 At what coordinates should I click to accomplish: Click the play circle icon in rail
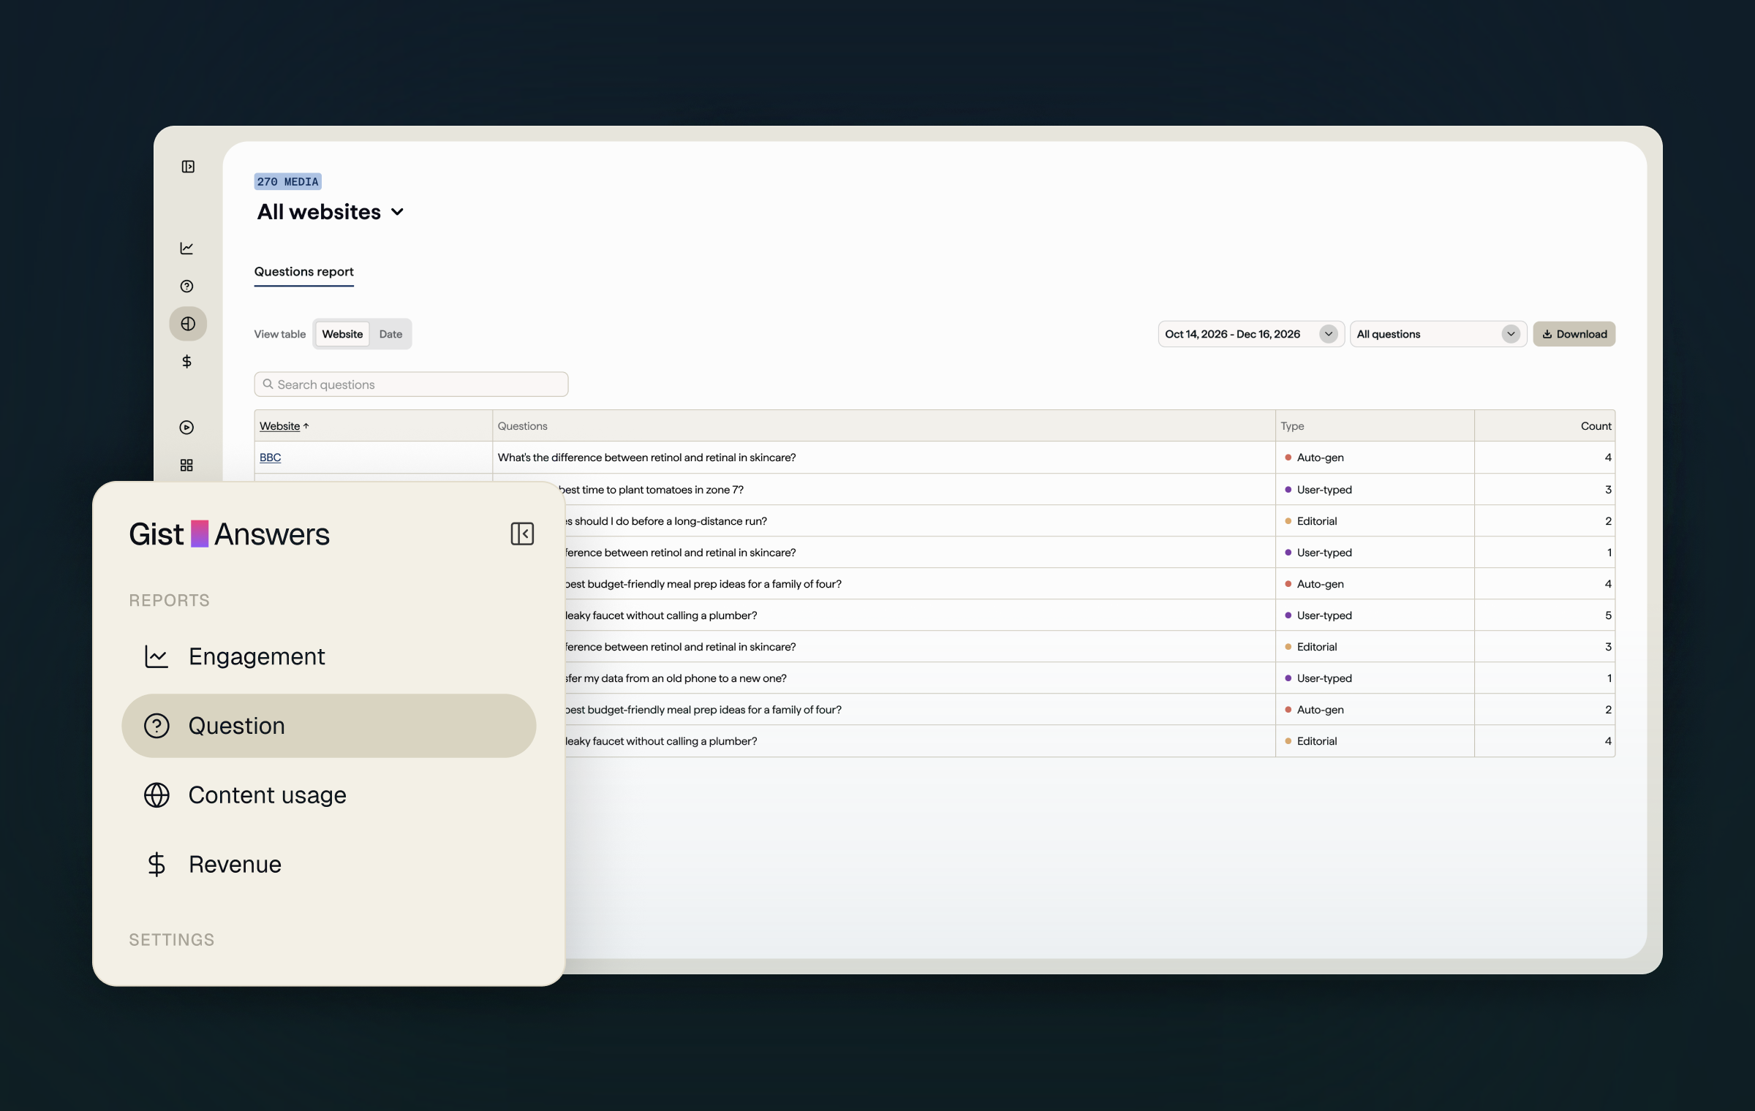(187, 428)
